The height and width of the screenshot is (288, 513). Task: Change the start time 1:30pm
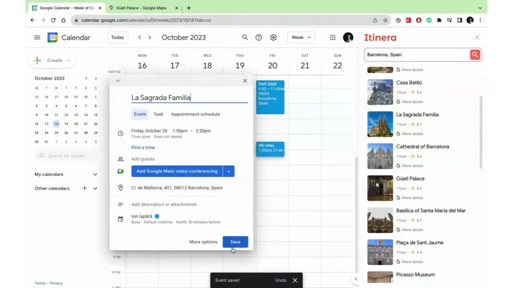(x=180, y=131)
